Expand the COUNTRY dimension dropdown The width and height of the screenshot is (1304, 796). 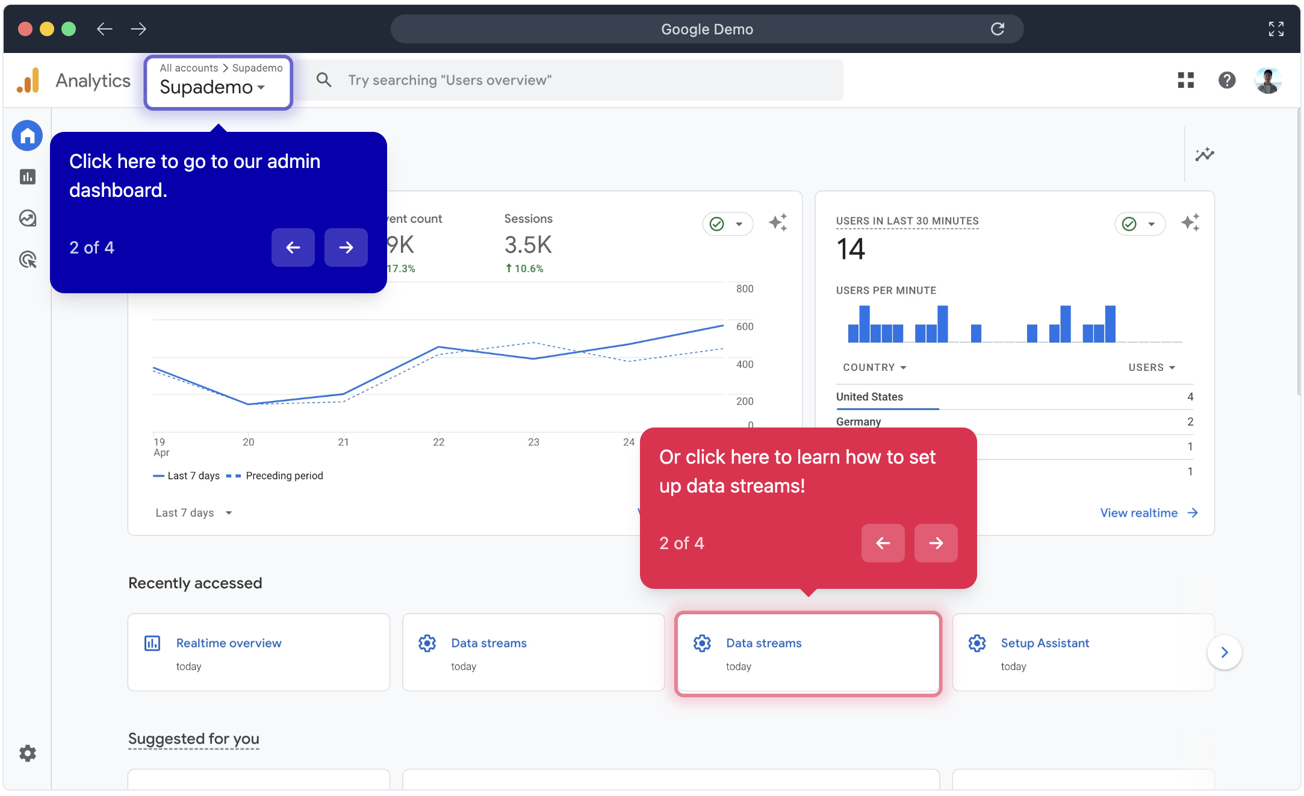click(x=875, y=367)
